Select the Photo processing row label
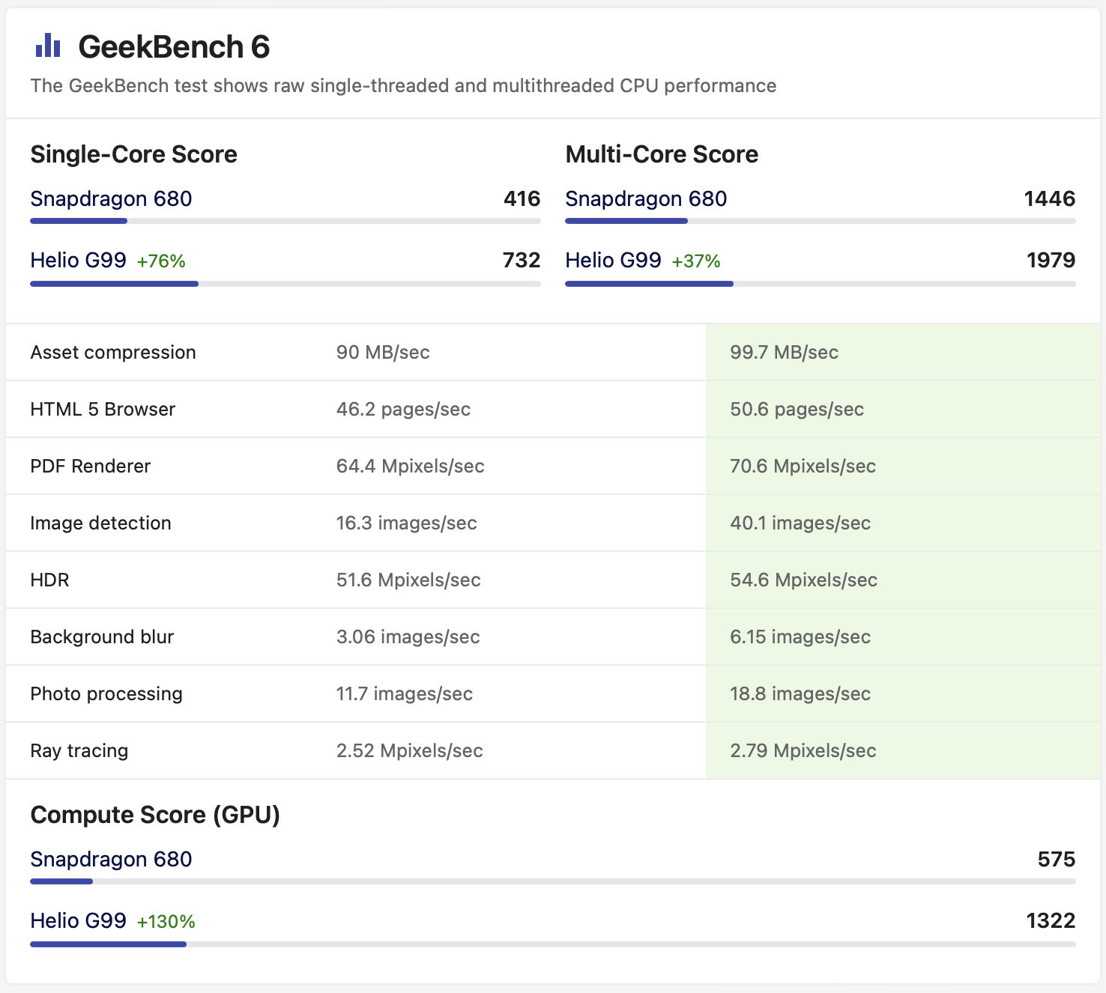The height and width of the screenshot is (993, 1106). coord(106,693)
